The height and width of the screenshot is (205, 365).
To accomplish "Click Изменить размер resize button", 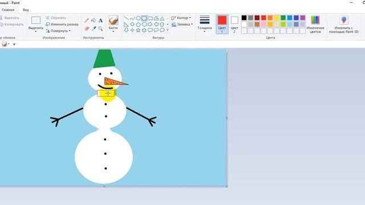I will pos(62,24).
